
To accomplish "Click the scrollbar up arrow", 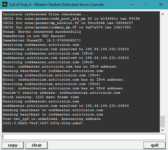I will tap(162, 14).
